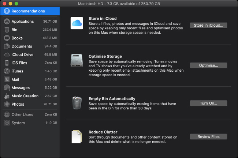Click the iOS Files phone icon

7,63
